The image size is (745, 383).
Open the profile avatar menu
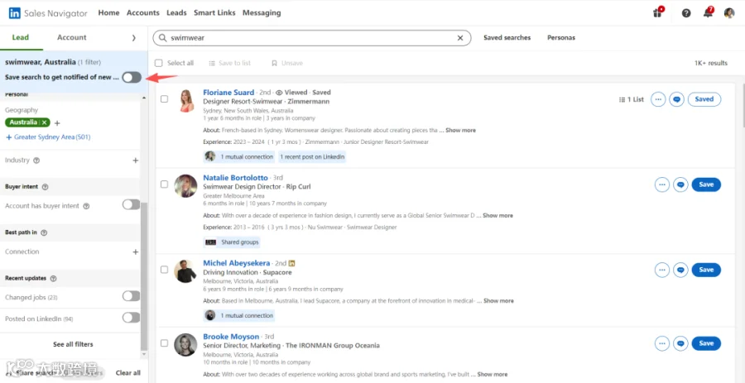pos(728,13)
